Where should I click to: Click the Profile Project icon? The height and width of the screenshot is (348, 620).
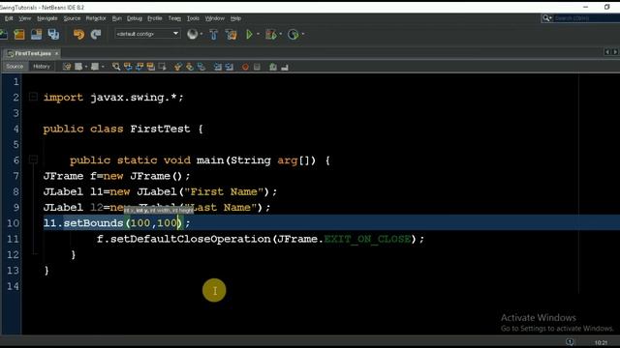coord(293,35)
